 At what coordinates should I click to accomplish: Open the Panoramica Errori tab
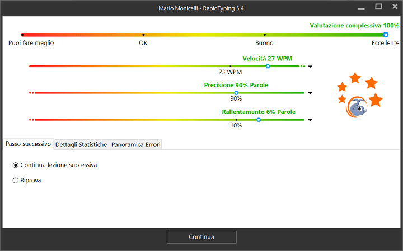click(x=135, y=144)
